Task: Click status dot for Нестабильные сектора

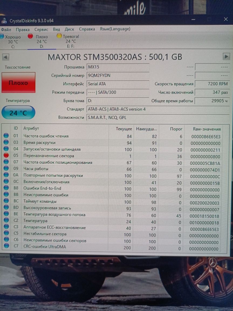Action: tap(6, 233)
